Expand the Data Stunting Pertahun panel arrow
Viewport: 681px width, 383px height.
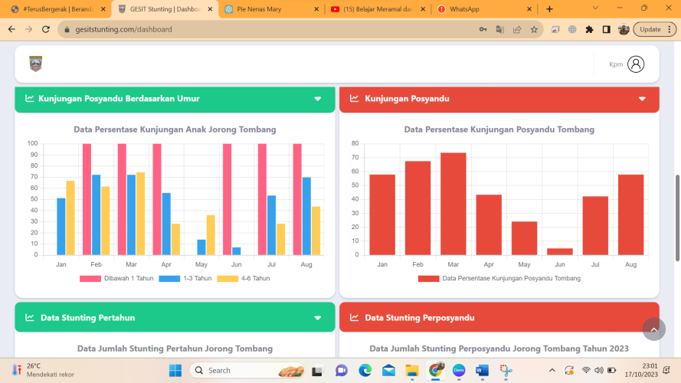click(318, 318)
